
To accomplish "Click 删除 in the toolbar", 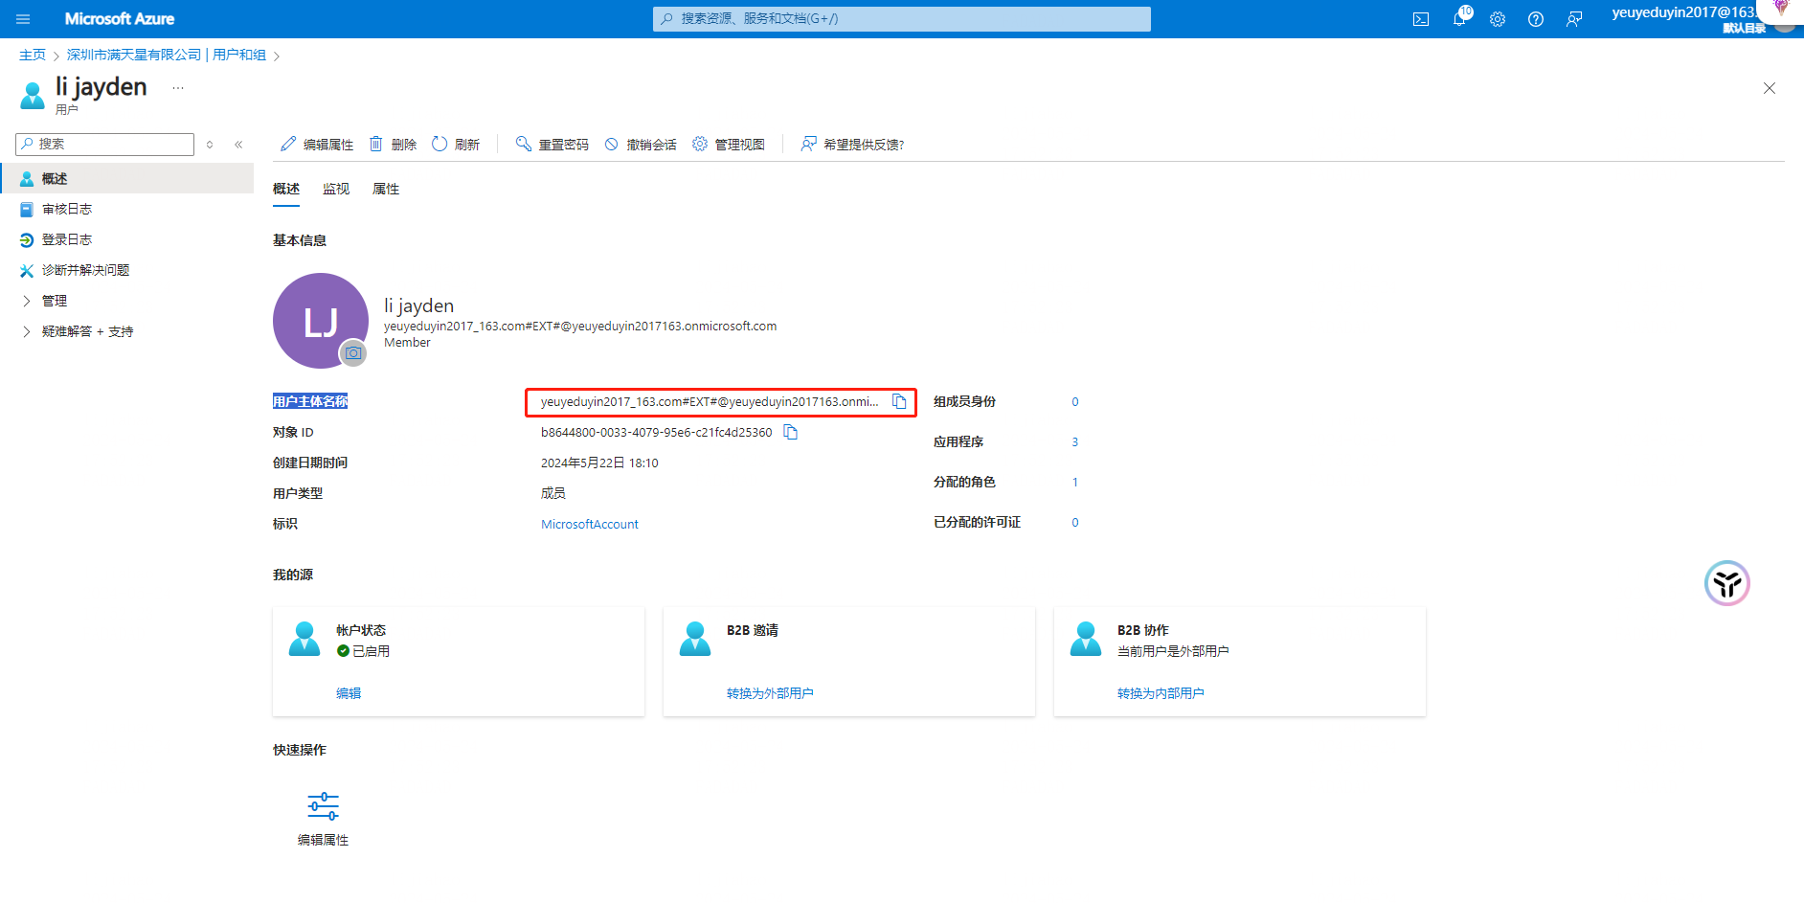I will (x=393, y=145).
